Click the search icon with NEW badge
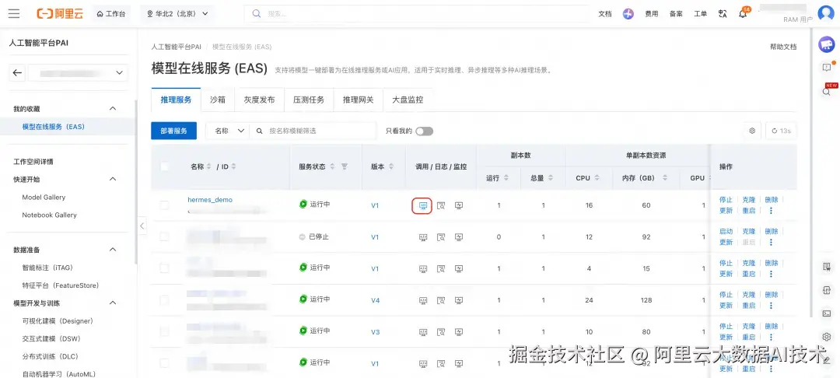The width and height of the screenshot is (840, 378). pyautogui.click(x=827, y=91)
